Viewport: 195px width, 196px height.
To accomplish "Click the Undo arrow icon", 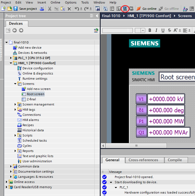I will (x=77, y=9).
